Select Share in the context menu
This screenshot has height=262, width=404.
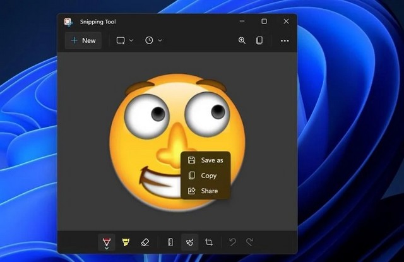206,191
